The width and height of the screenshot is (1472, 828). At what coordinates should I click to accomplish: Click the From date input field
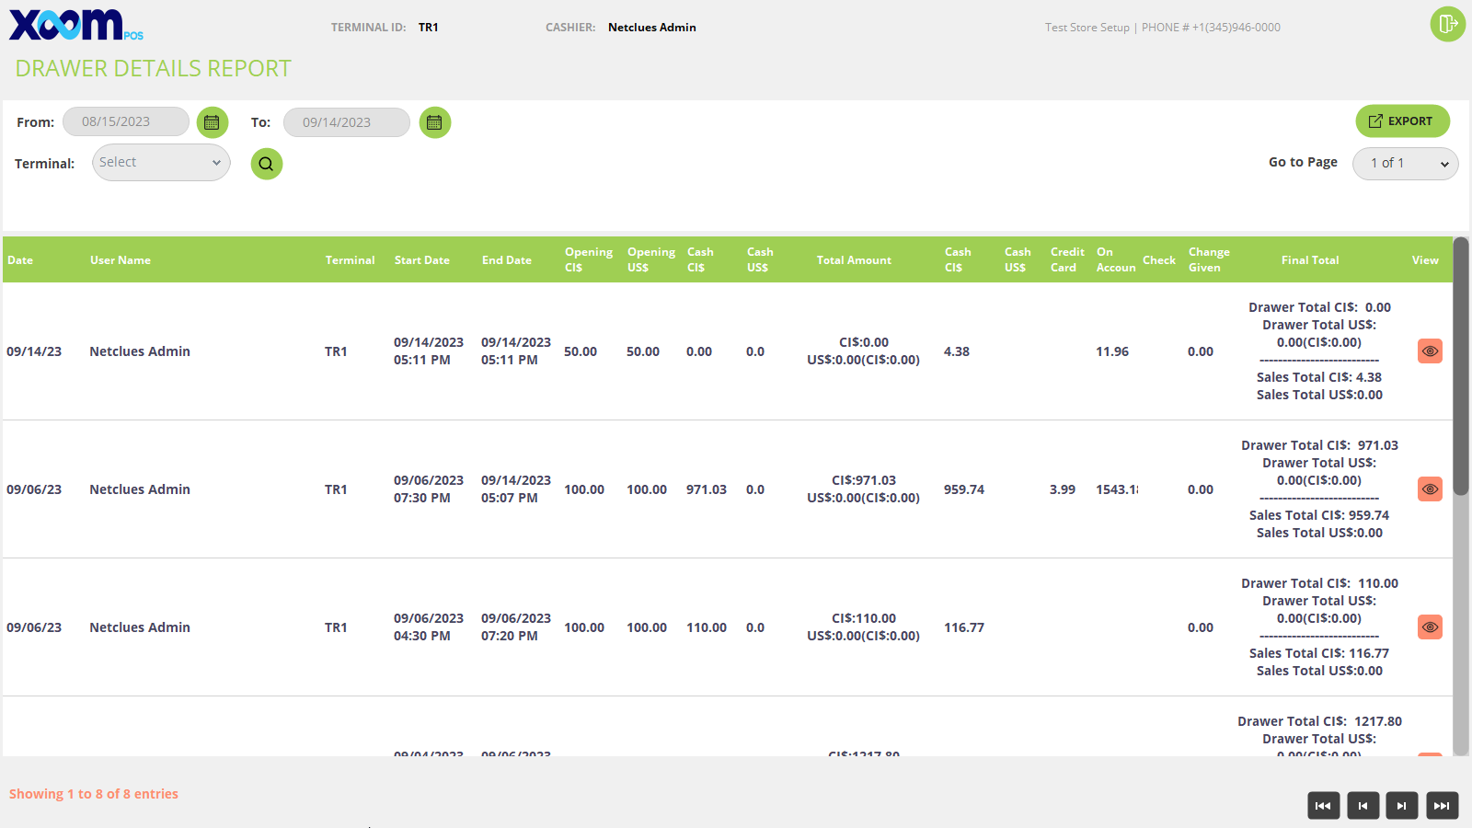[126, 121]
